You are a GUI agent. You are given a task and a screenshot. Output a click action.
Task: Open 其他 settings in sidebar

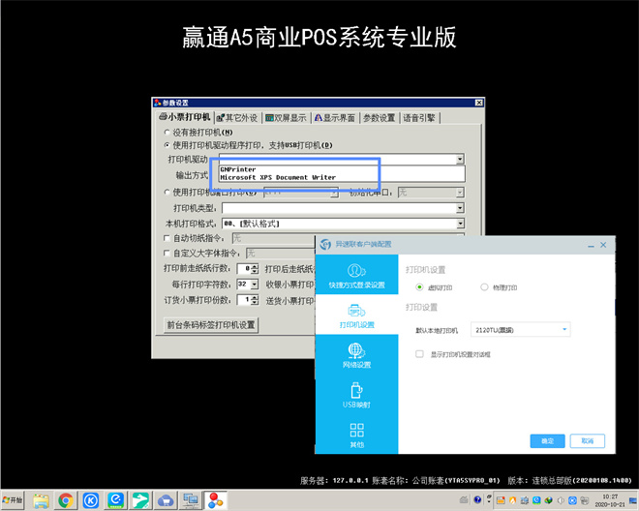(x=355, y=436)
